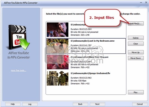Close the converter window
This screenshot has height=107, width=149.
146,2
